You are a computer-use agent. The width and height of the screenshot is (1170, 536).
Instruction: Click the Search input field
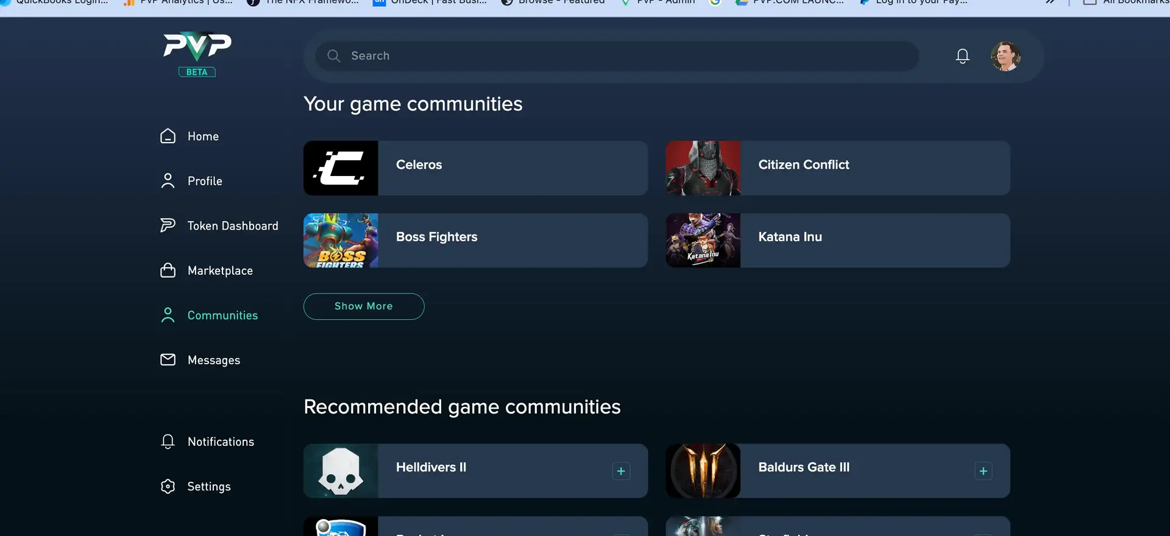pyautogui.click(x=617, y=56)
